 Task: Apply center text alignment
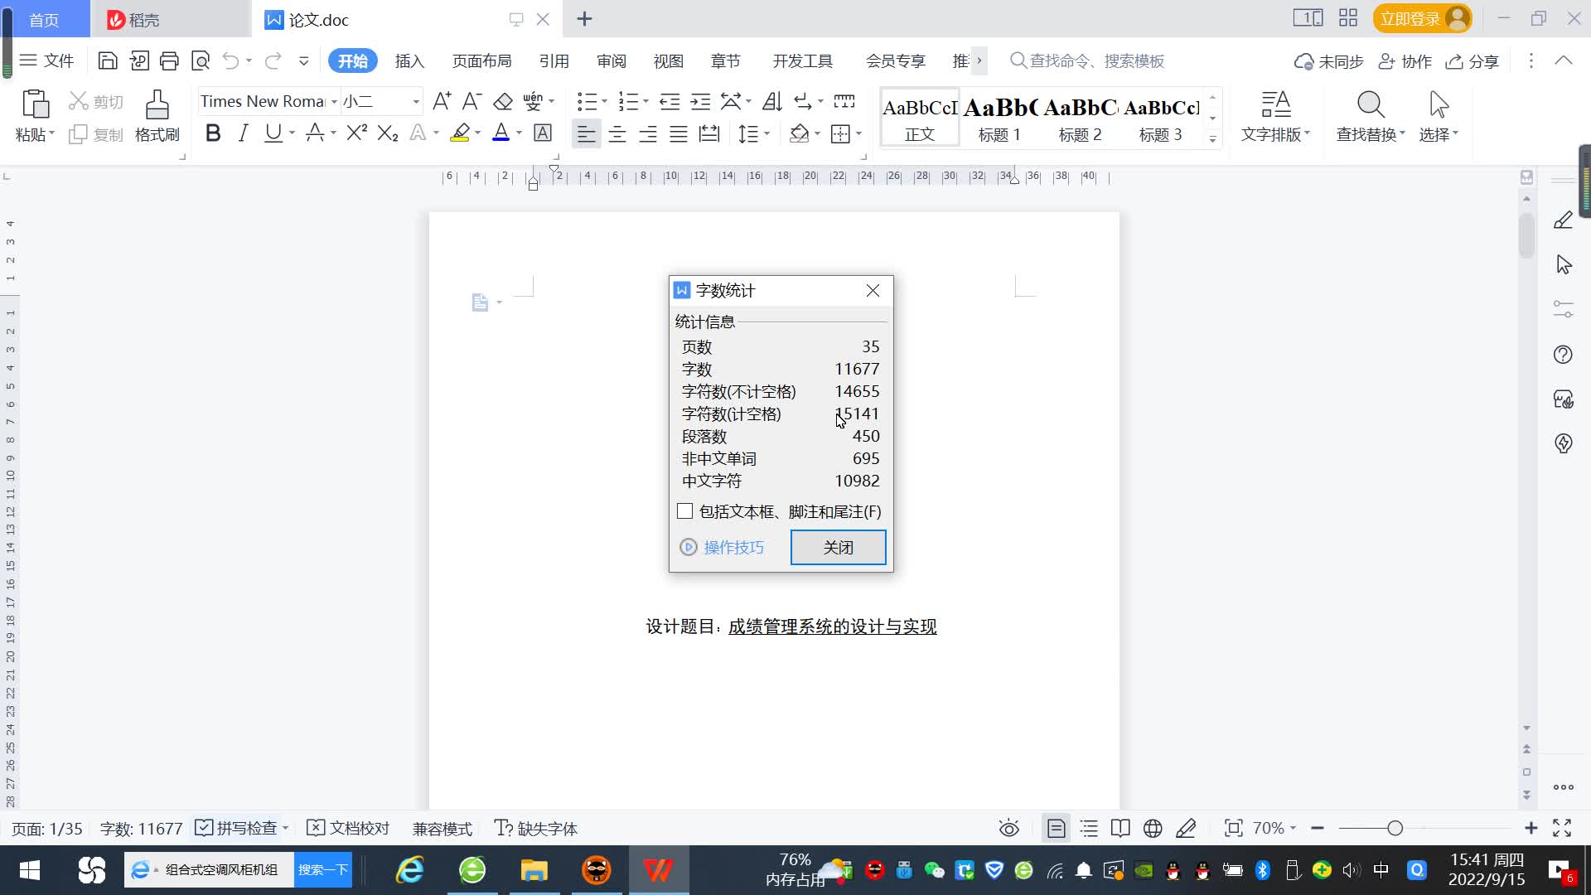(617, 134)
